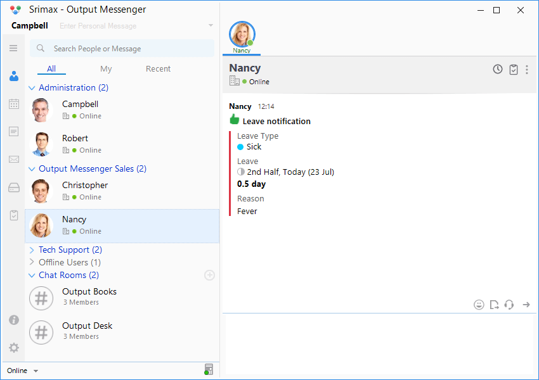Minimize the Output Messenger window
539x380 pixels.
point(481,10)
